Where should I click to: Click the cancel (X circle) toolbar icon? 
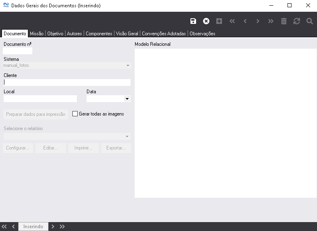pyautogui.click(x=206, y=21)
